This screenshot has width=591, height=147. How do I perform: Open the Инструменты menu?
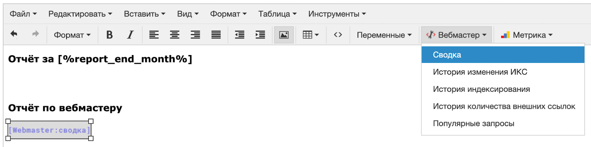337,14
